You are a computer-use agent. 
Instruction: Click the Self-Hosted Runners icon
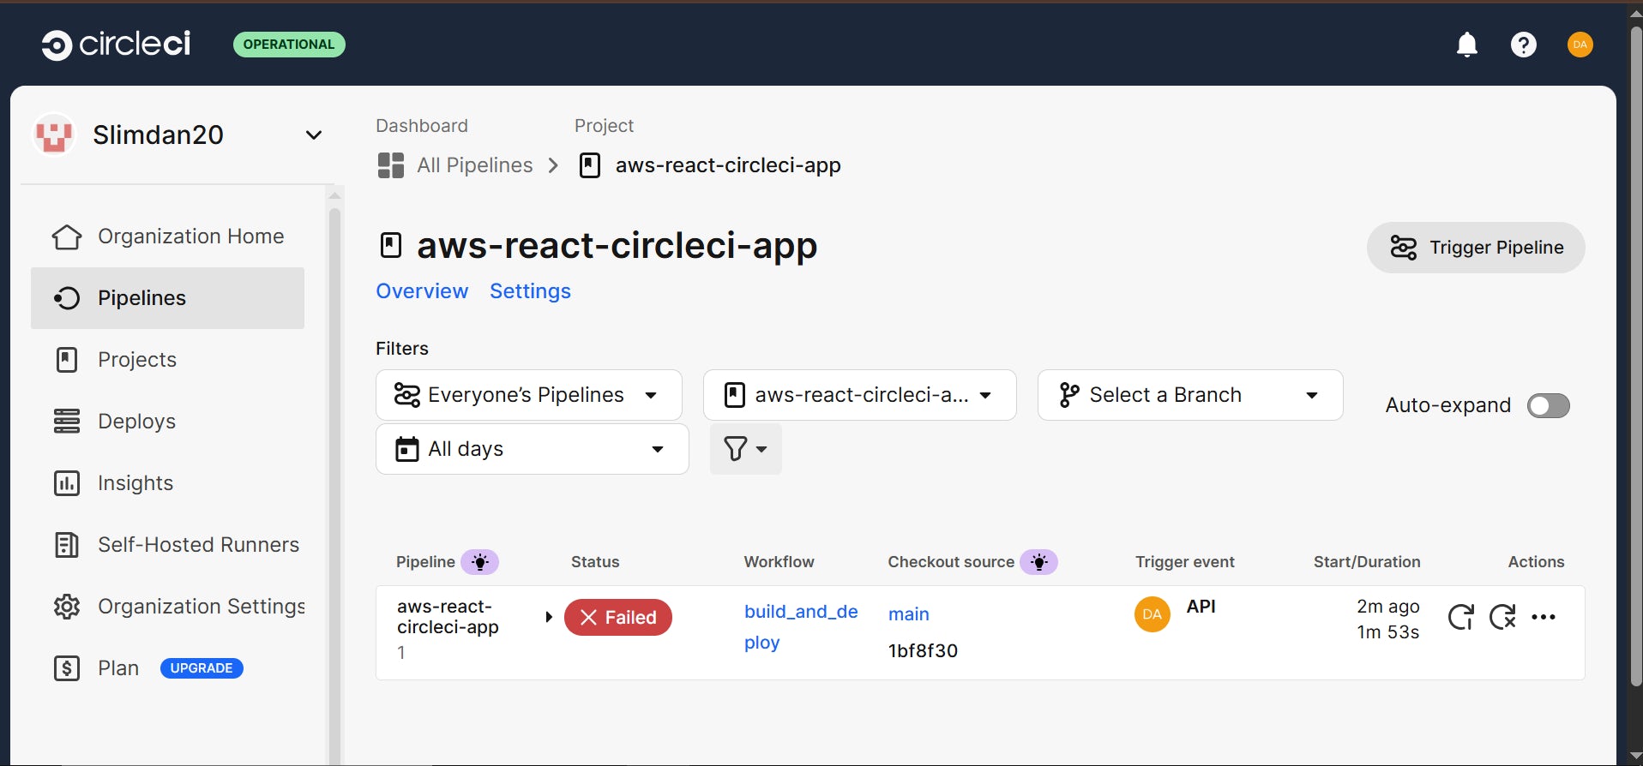pyautogui.click(x=67, y=545)
